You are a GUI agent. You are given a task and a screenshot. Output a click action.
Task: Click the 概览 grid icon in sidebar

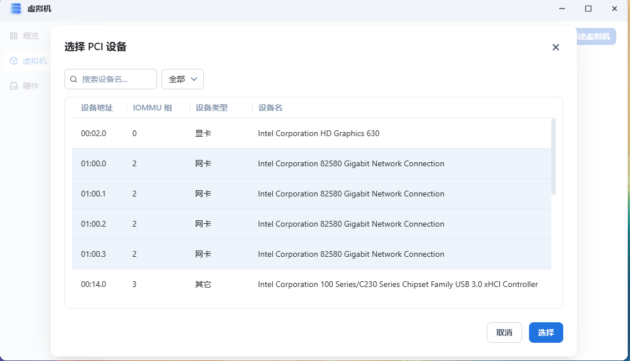pos(14,36)
